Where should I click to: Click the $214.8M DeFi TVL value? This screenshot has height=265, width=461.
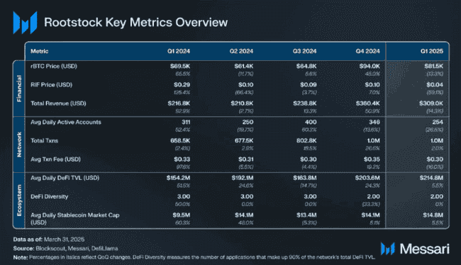point(431,178)
